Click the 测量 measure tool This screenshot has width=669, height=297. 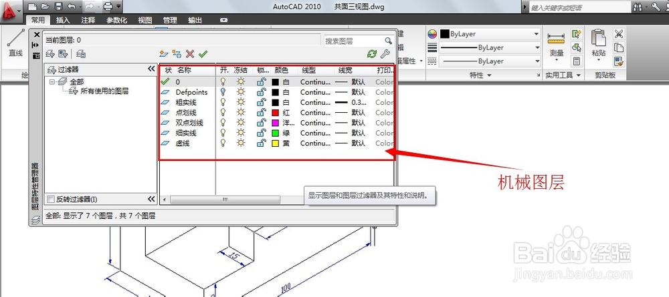[x=557, y=45]
